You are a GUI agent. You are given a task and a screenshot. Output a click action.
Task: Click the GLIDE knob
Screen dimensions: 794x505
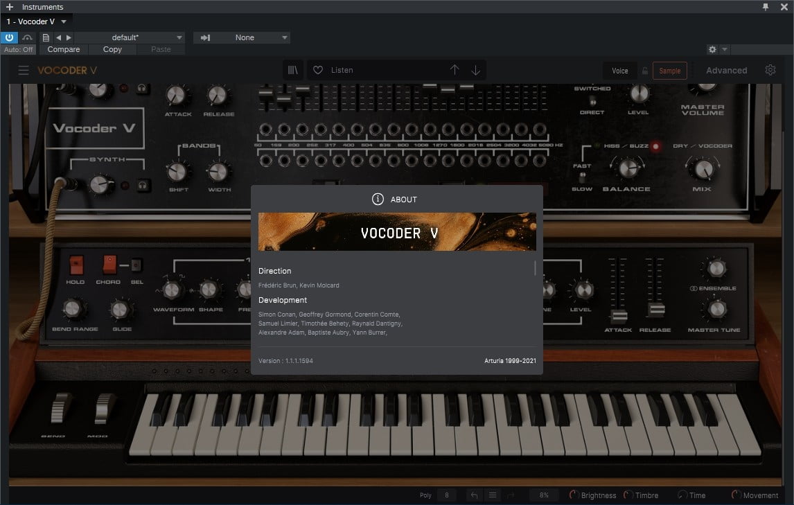click(x=120, y=309)
